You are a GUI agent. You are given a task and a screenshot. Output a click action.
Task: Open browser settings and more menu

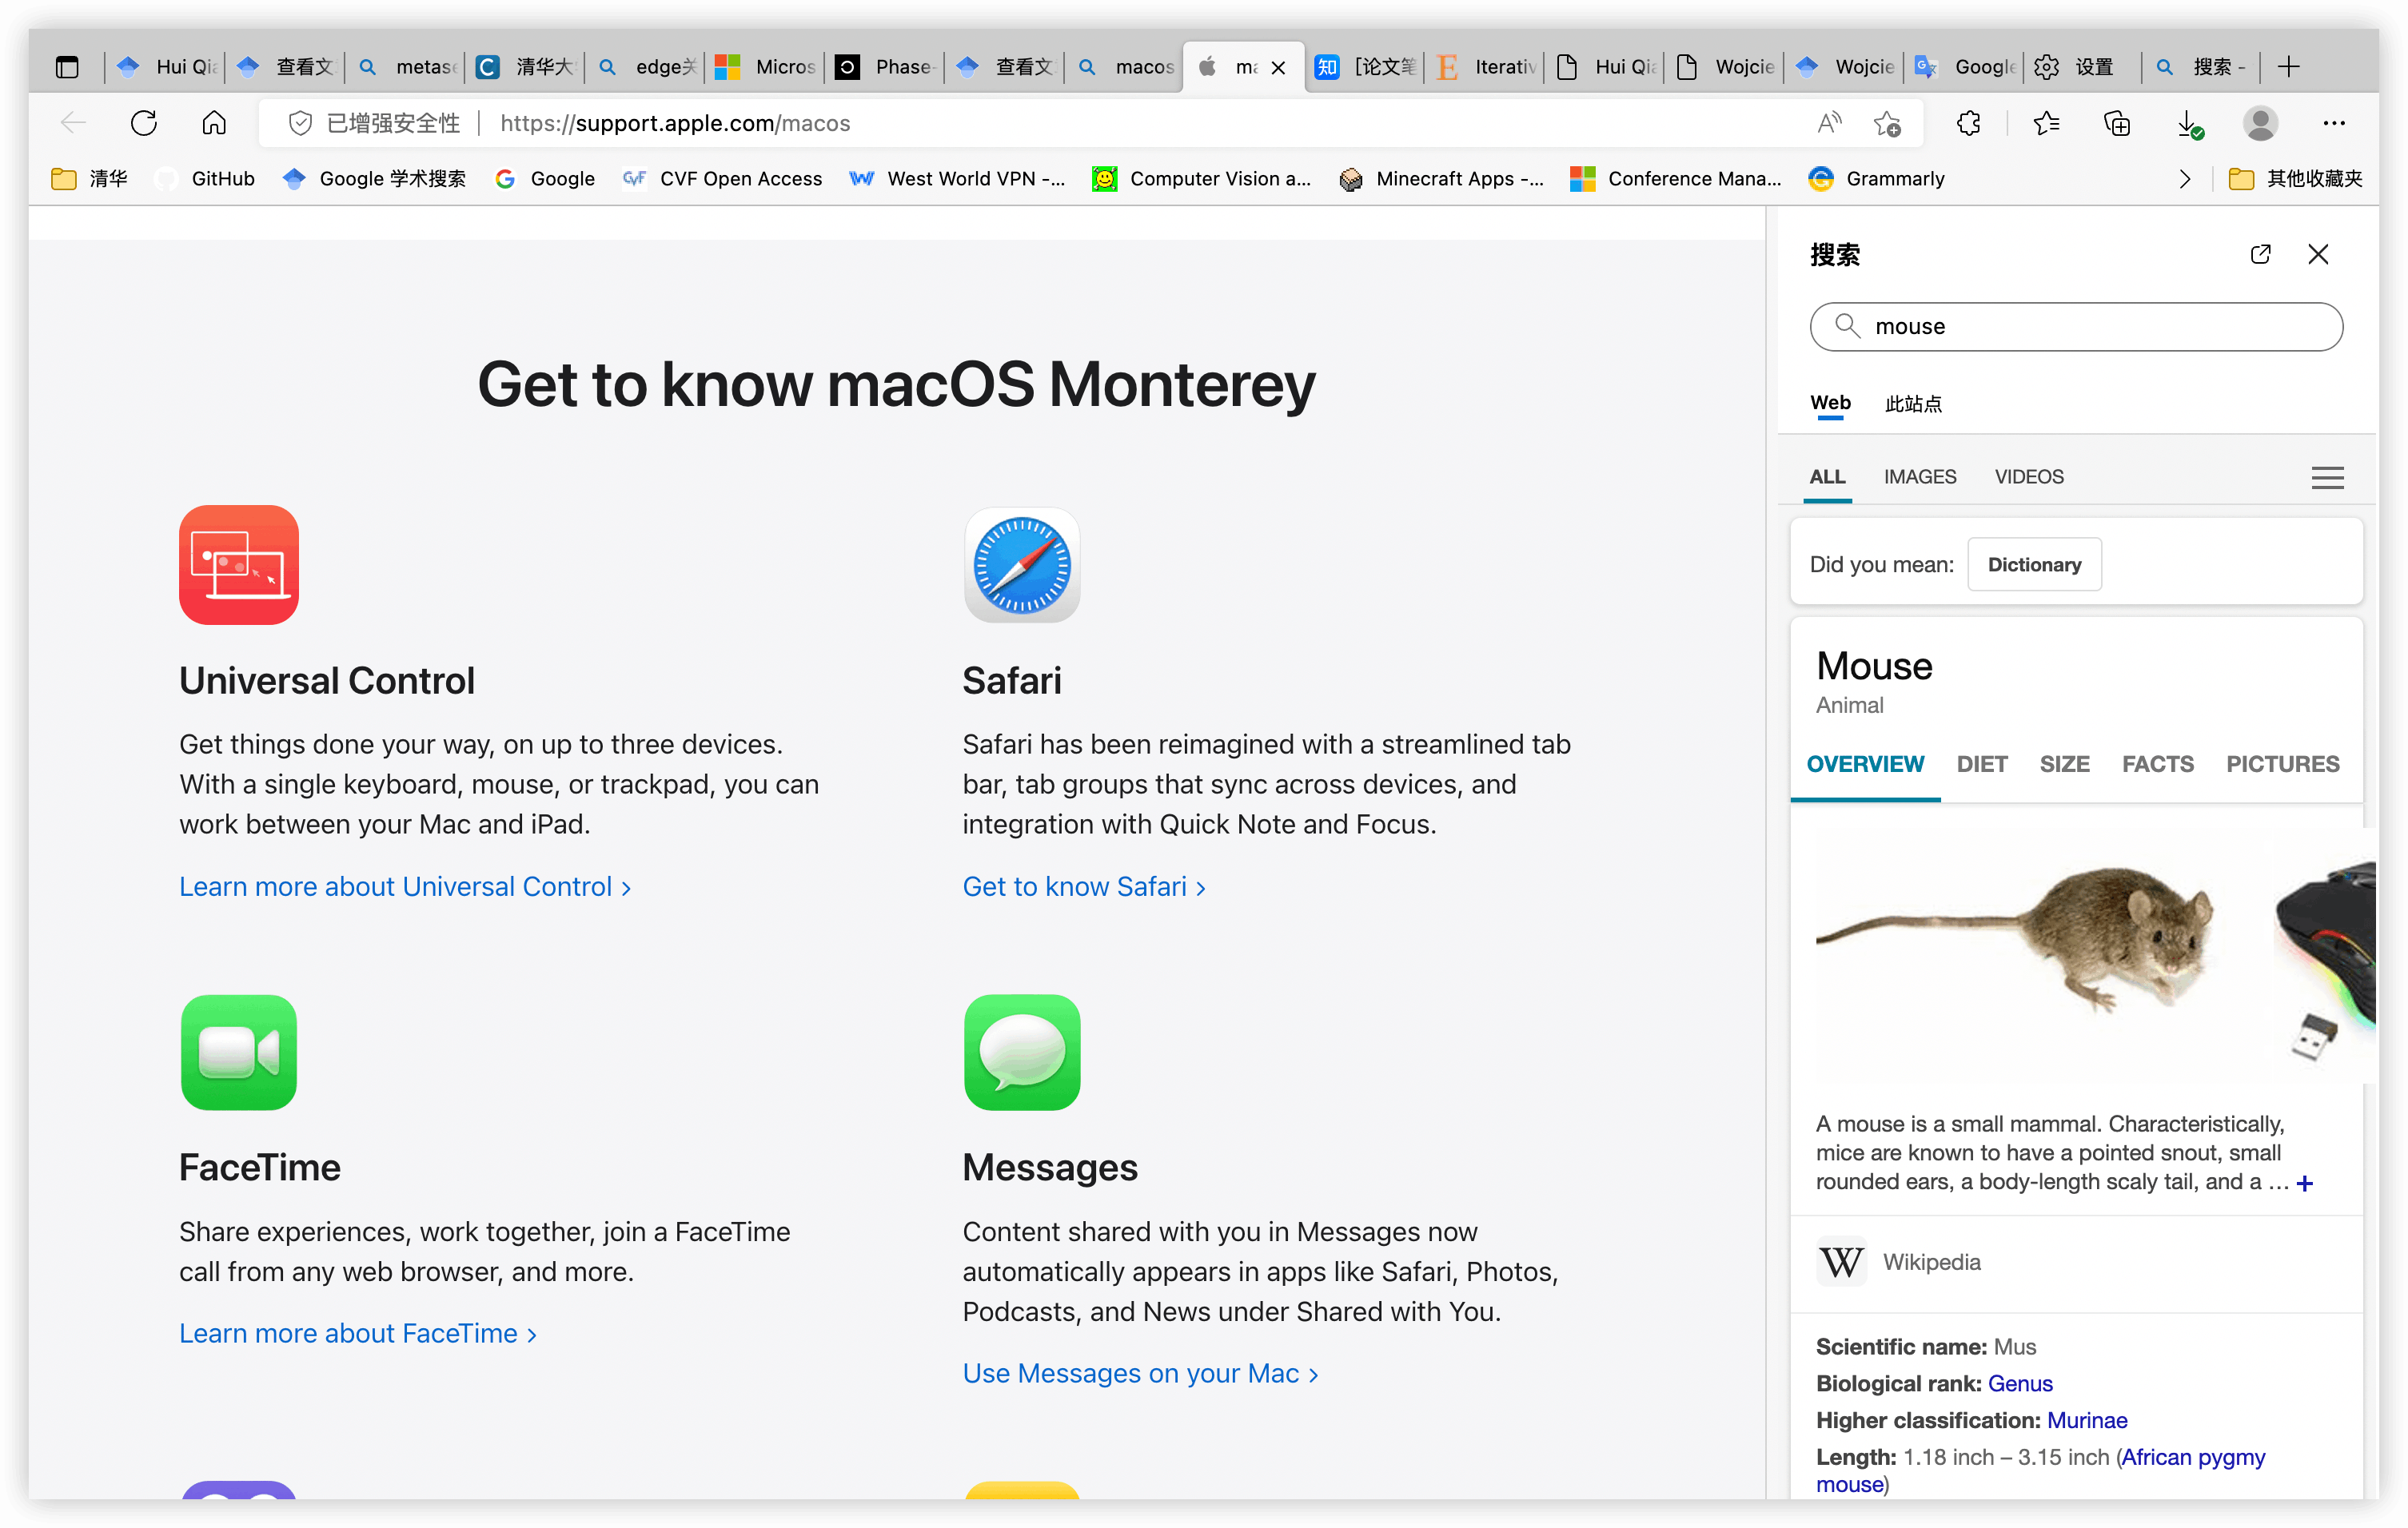(2334, 123)
